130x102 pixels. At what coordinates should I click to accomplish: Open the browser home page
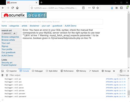click(x=17, y=8)
